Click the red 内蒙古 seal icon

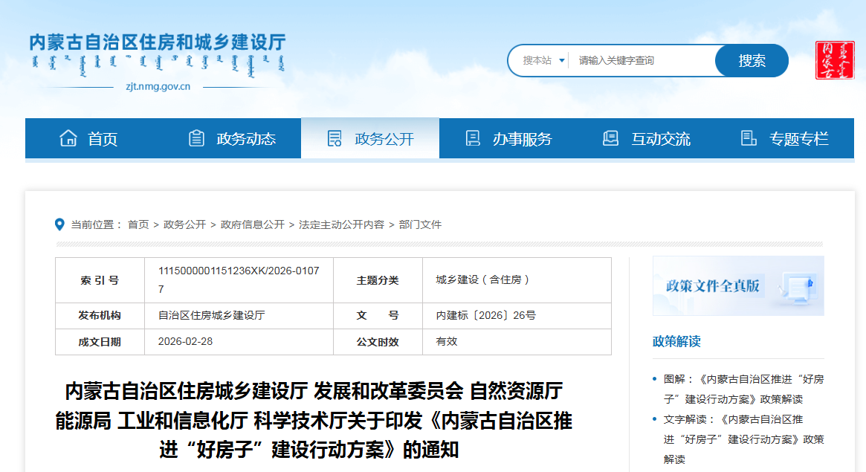pos(834,60)
